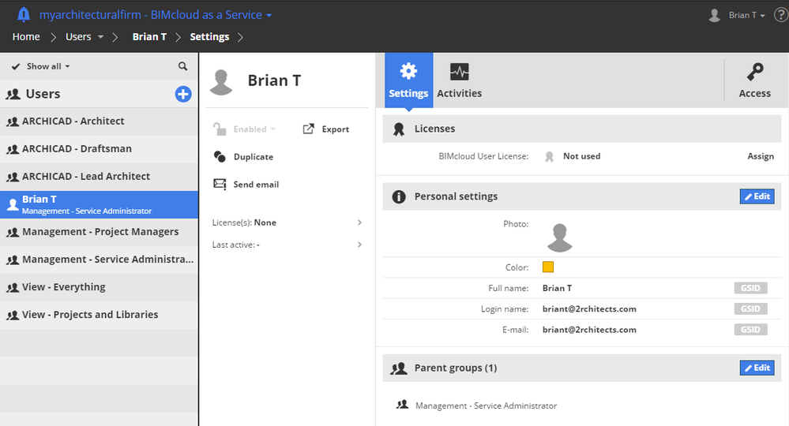Open the Show all filter dropdown
The width and height of the screenshot is (789, 426).
[41, 66]
